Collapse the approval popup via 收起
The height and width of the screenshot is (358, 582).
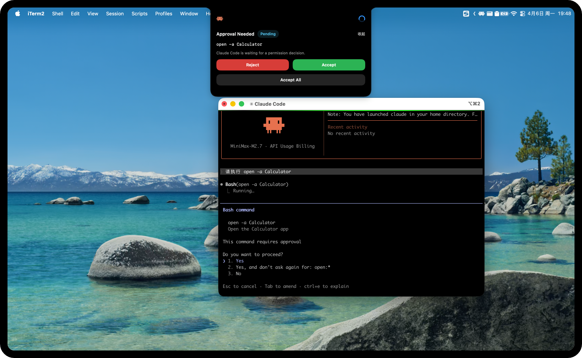coord(361,34)
